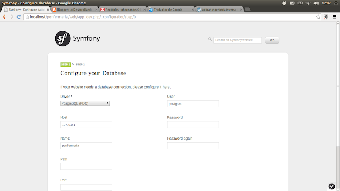Image resolution: width=340 pixels, height=191 pixels.
Task: Click the OK search button
Action: [x=272, y=40]
